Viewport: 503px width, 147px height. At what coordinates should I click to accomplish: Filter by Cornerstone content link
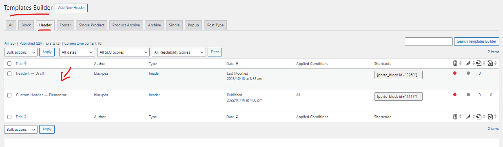[x=83, y=43]
